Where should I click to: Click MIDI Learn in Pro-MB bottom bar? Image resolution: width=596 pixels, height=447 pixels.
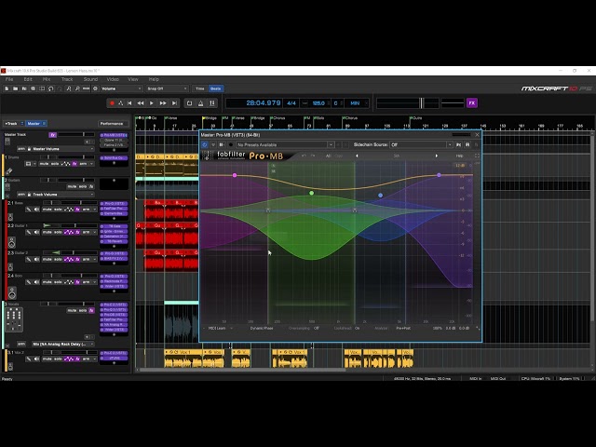(217, 328)
